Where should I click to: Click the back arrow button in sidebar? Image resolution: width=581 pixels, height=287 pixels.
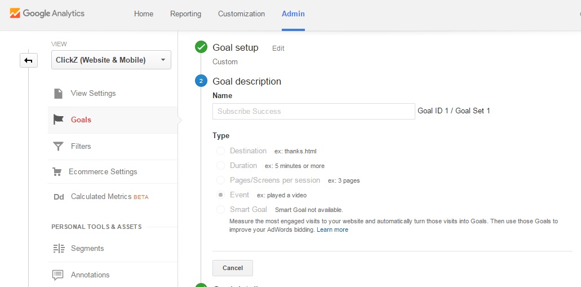click(x=29, y=60)
